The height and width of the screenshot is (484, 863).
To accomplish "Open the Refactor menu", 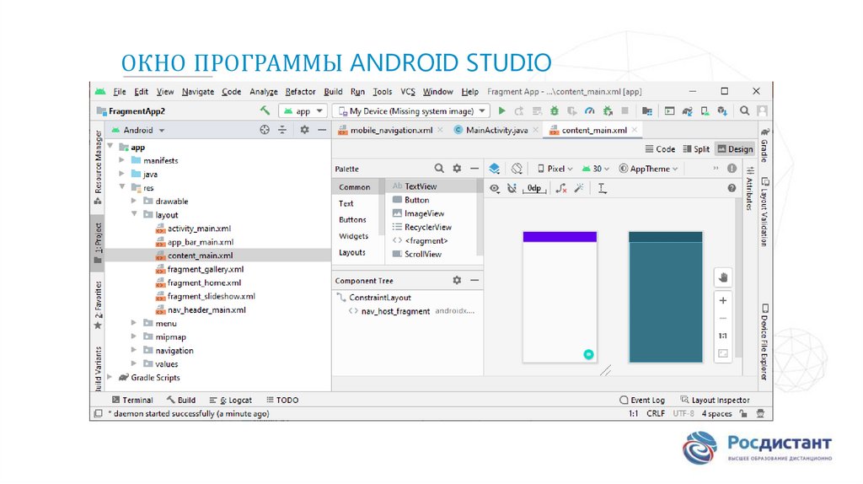I will click(300, 92).
